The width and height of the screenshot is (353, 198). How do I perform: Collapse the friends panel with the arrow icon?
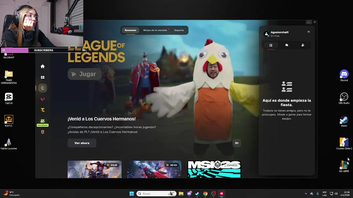point(309,32)
